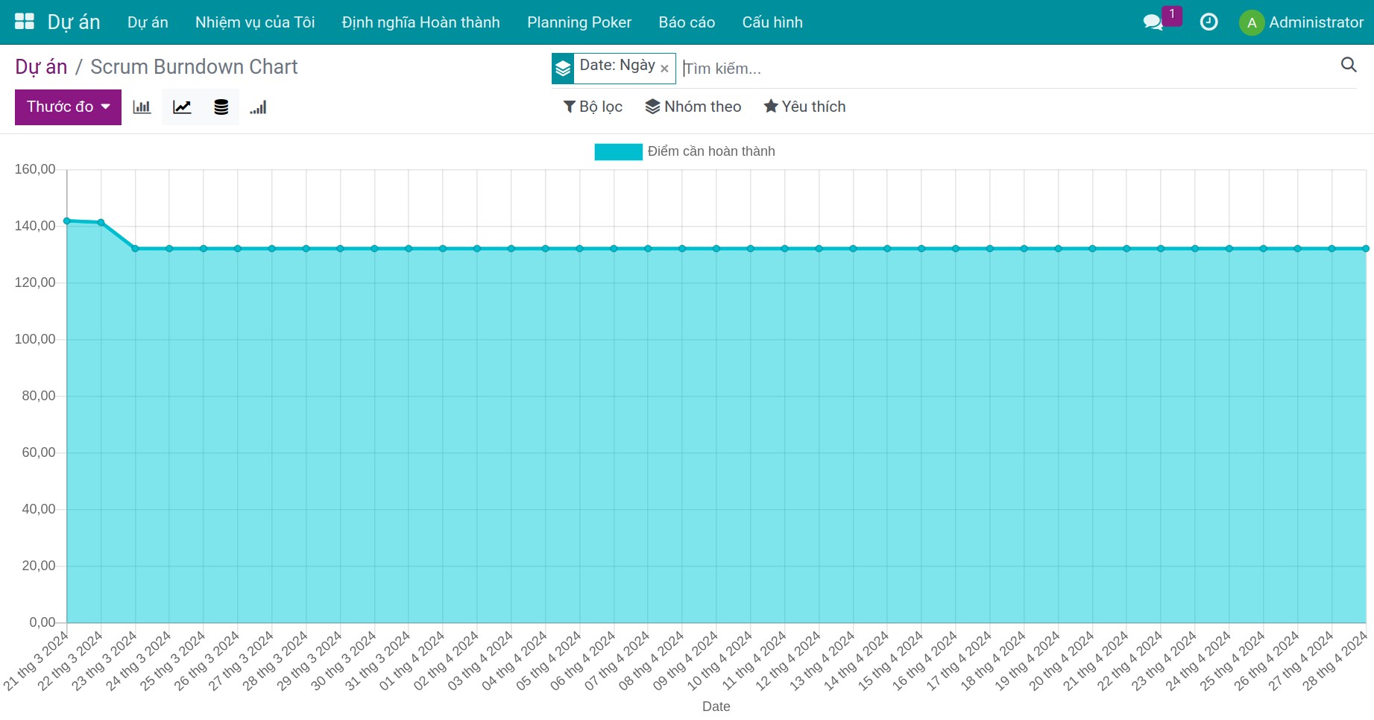
Task: Open the Cấu hình menu
Action: (x=772, y=22)
